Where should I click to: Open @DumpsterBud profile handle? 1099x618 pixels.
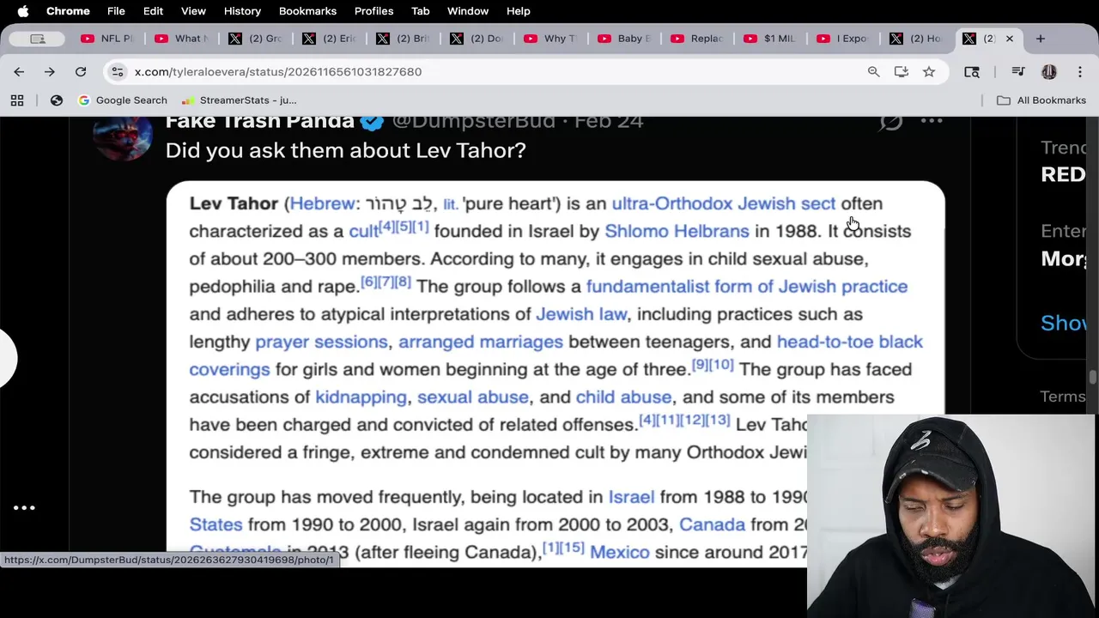(x=474, y=122)
